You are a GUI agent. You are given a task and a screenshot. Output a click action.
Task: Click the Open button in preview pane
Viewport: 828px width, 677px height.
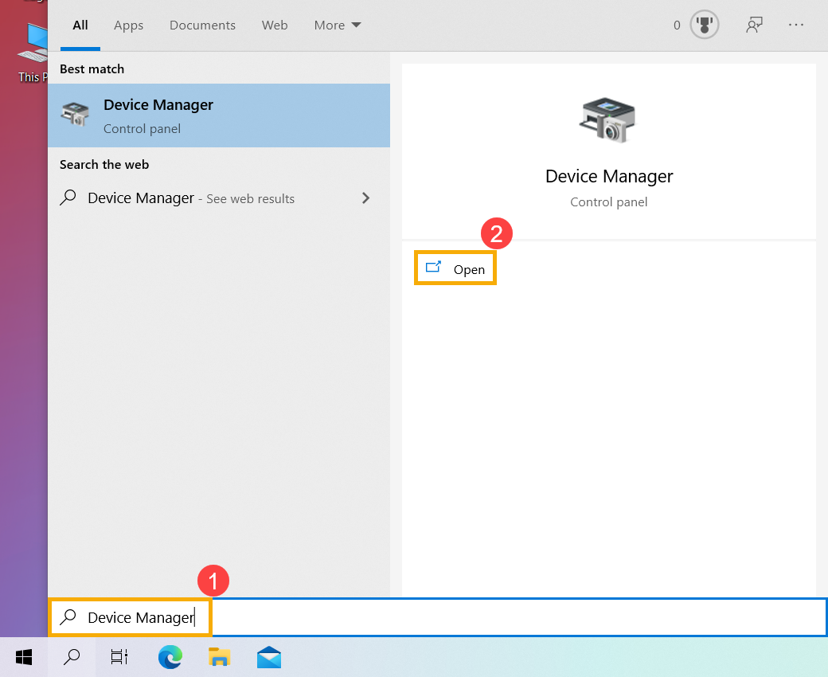pos(455,268)
